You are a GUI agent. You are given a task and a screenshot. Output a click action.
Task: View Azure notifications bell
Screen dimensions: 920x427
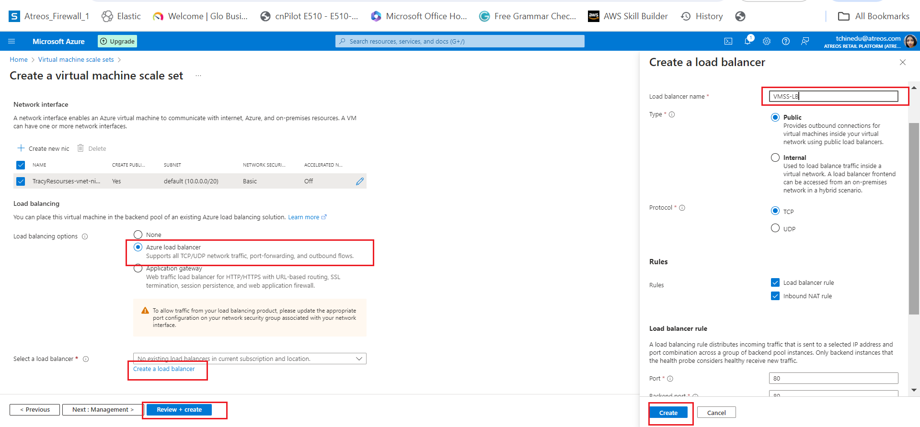pyautogui.click(x=747, y=41)
